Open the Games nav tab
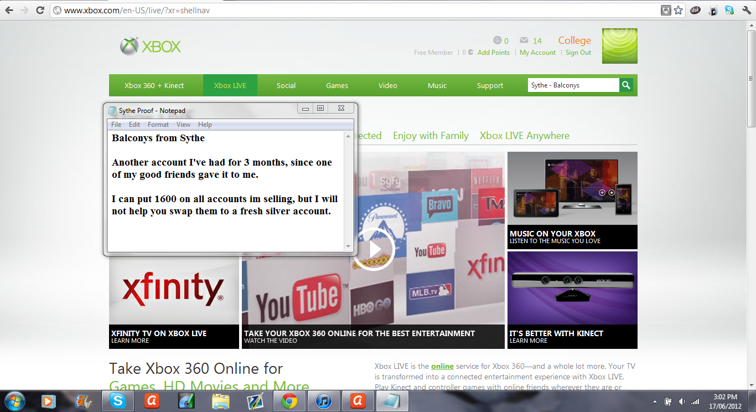The image size is (756, 412). [x=337, y=85]
